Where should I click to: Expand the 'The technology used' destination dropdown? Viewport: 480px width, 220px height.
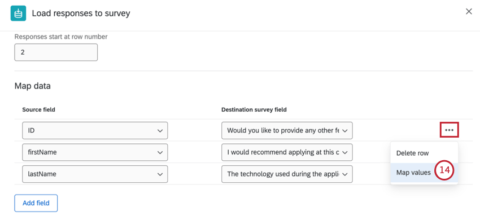pos(287,174)
